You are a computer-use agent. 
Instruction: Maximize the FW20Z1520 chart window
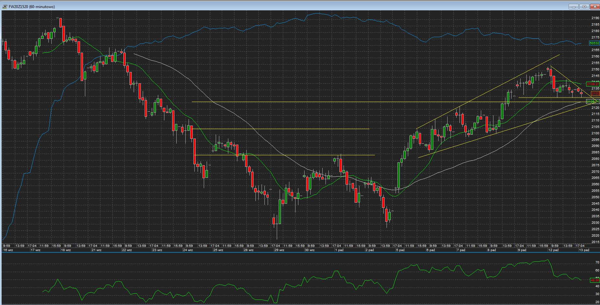584,6
